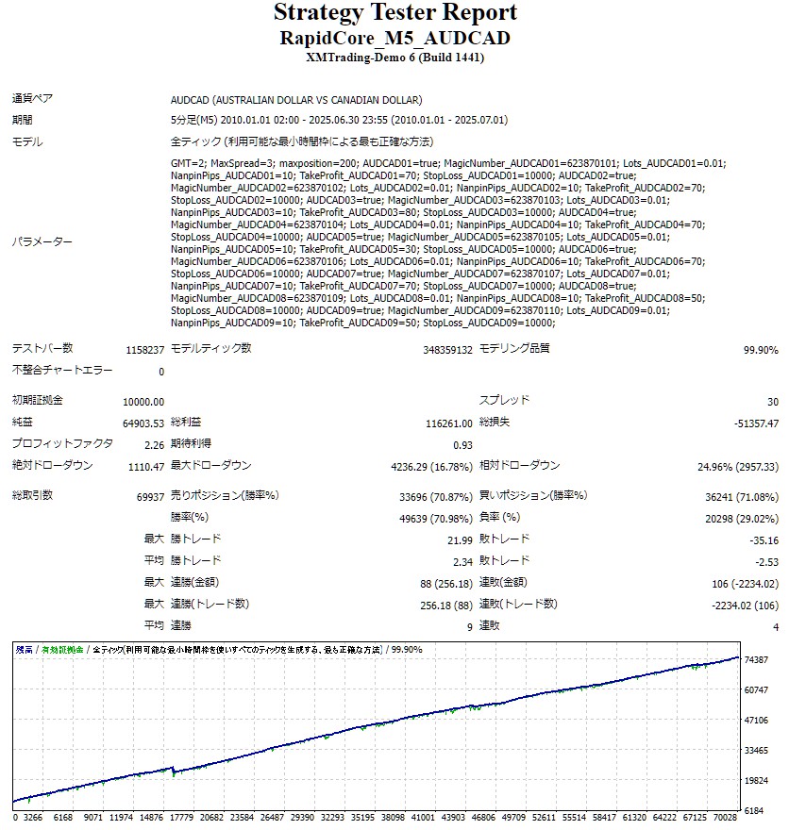Click the consecutive wins value 88 (256.18)
789x830 pixels.
pyautogui.click(x=446, y=584)
